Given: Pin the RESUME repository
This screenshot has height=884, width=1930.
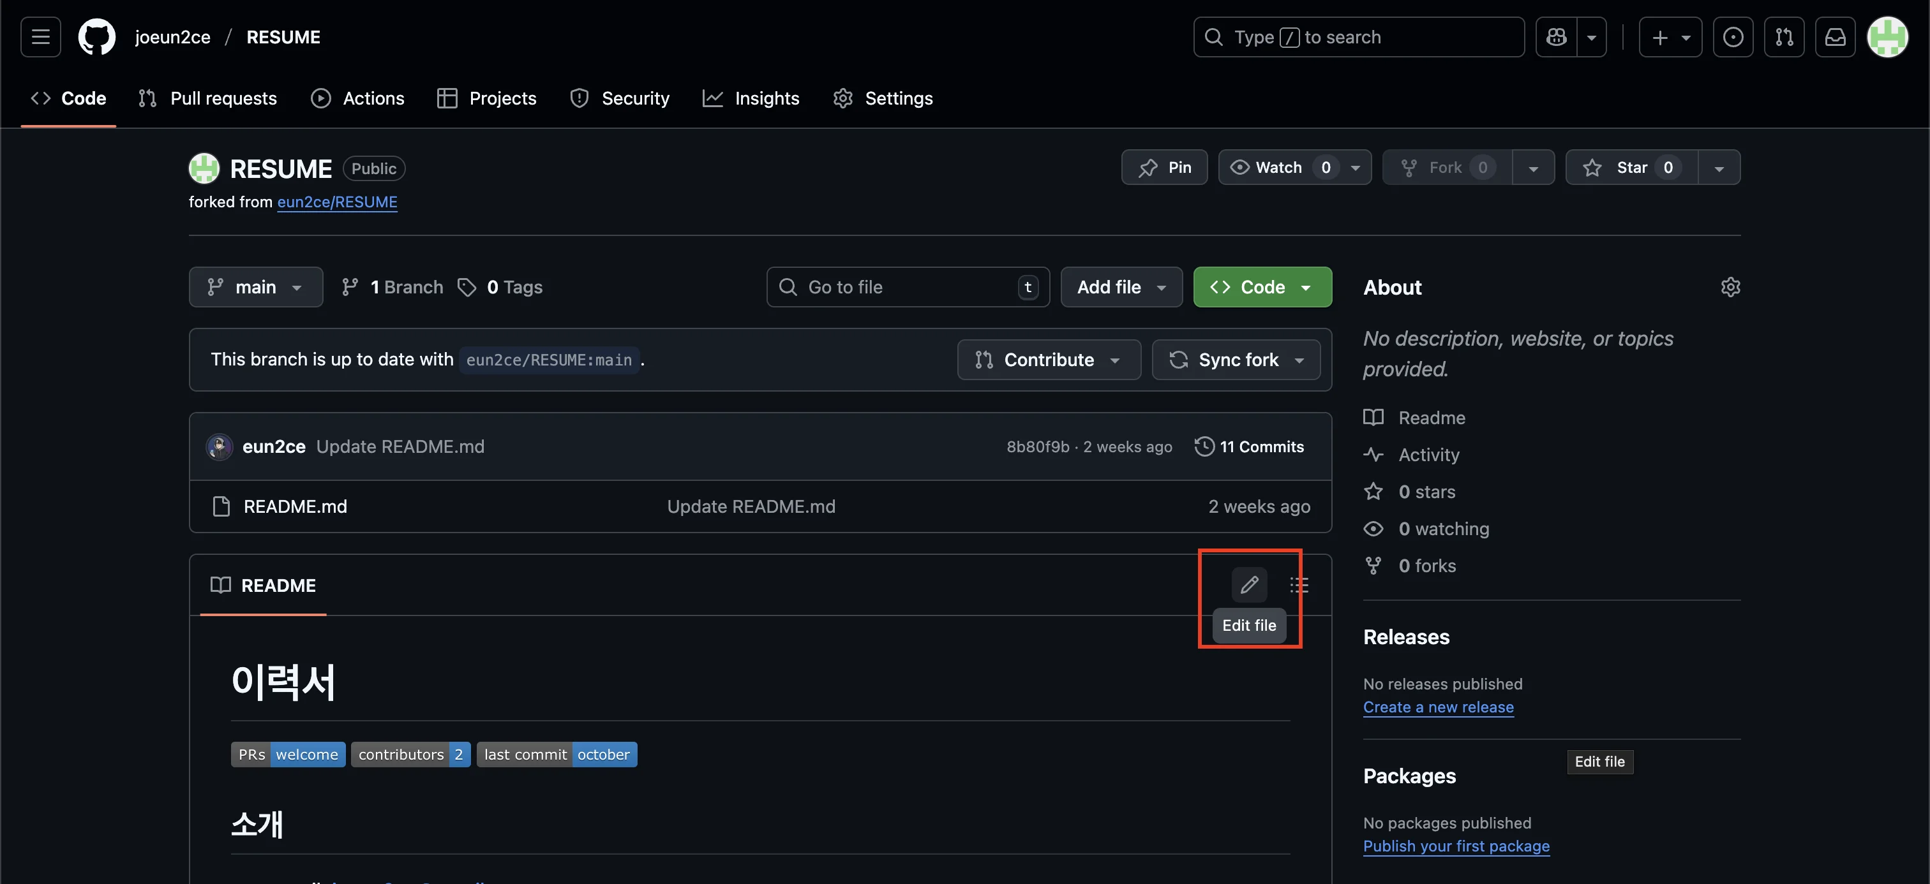Looking at the screenshot, I should (1164, 168).
